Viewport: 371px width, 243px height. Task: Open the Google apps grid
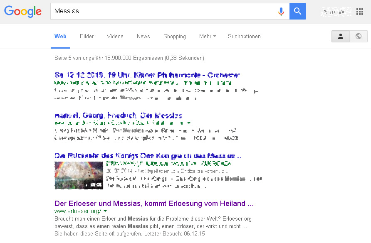pos(360,11)
